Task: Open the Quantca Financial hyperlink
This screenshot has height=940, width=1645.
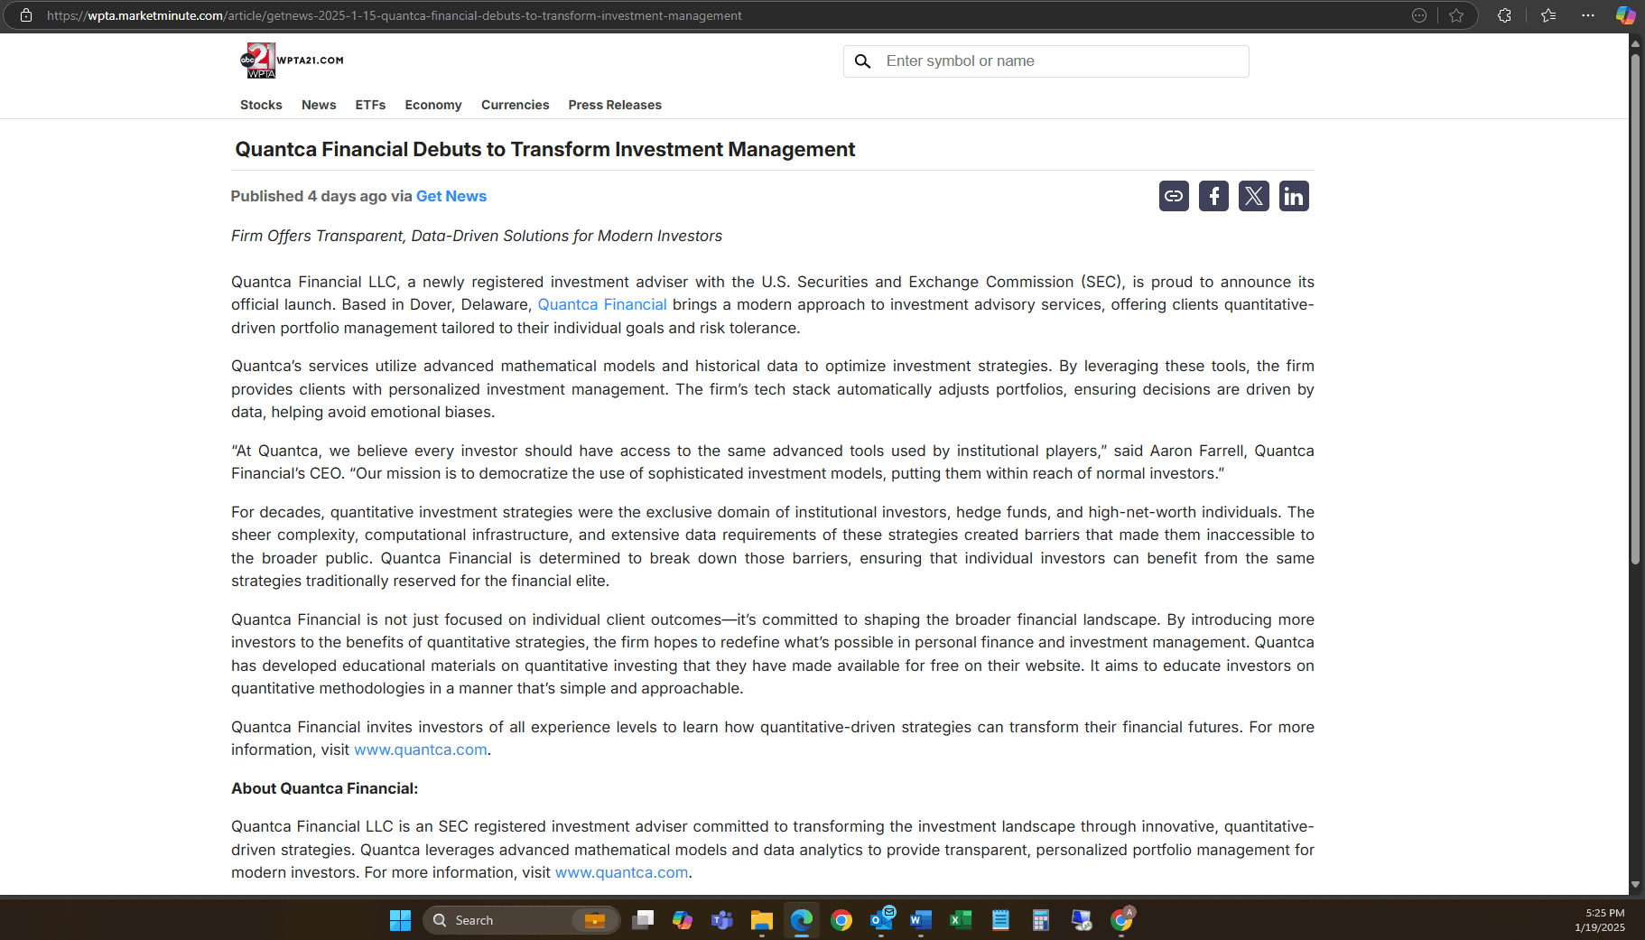Action: pyautogui.click(x=602, y=304)
